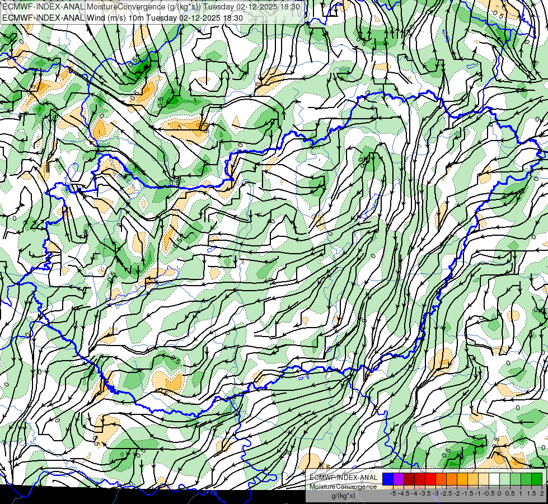Click the pale peach swatch left of white

coord(484,479)
